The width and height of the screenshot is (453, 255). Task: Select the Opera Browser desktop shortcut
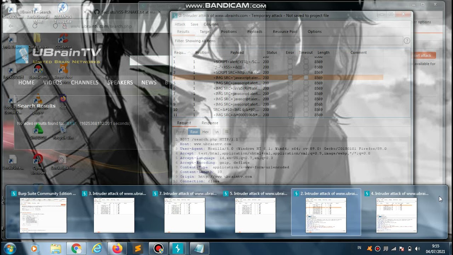click(38, 164)
